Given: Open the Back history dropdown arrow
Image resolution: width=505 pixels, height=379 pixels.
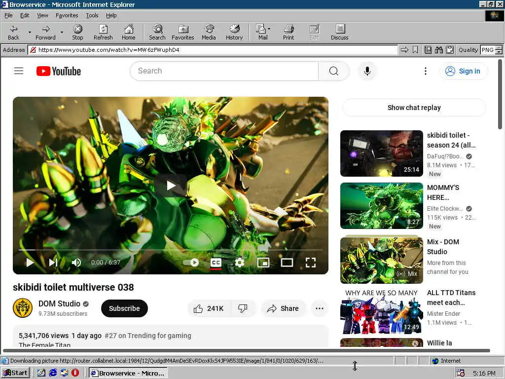Looking at the screenshot, I should [x=30, y=32].
